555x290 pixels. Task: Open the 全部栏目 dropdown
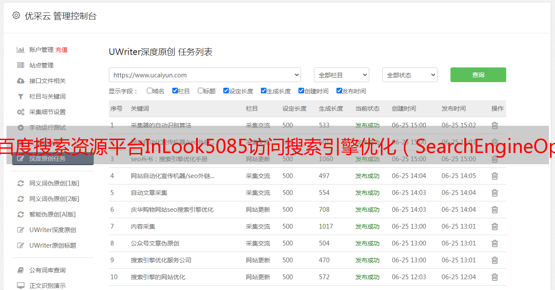(x=341, y=75)
